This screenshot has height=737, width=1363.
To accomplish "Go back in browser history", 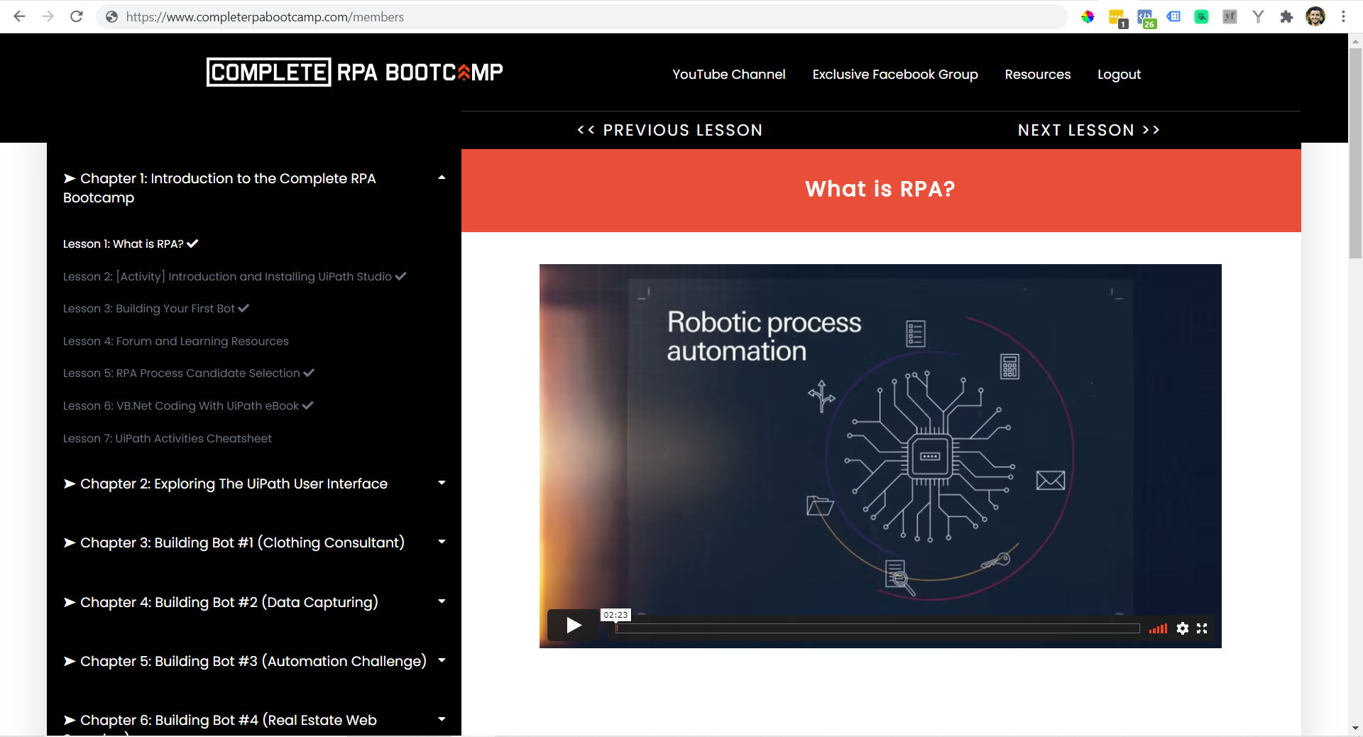I will point(19,16).
